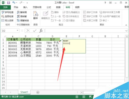Convert with 简转繁 button
Image resolution: width=129 pixels, height=99 pixels.
[22, 16]
